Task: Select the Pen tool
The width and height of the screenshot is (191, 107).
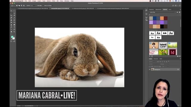Action: 11,27
